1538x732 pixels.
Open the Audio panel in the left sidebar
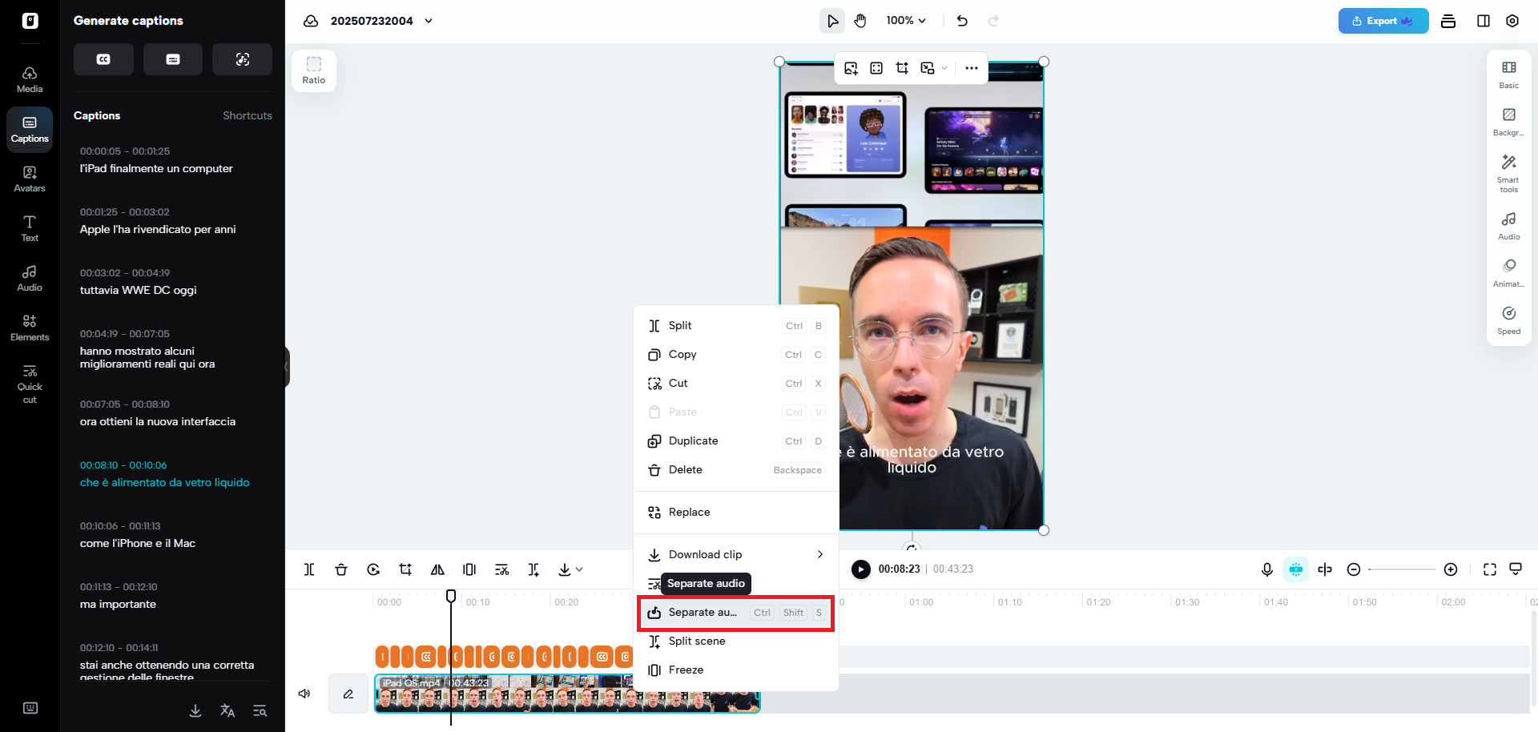click(x=30, y=278)
